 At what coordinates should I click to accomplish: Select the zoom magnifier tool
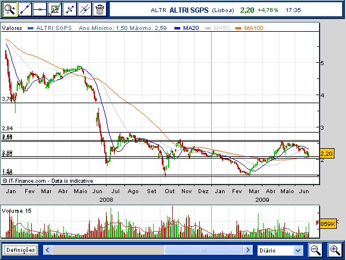point(10,9)
